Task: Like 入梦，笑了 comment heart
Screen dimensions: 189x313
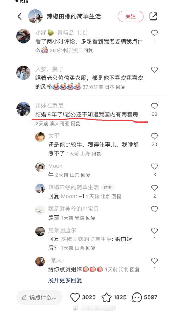Action: coord(154,69)
